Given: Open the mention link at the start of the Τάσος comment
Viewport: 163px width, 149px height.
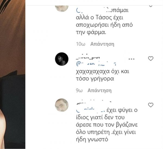Looking at the screenshot, I should (92, 10).
